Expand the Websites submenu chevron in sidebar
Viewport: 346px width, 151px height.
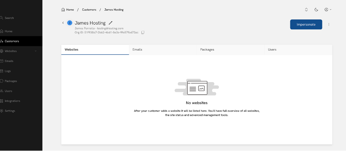[x=36, y=51]
